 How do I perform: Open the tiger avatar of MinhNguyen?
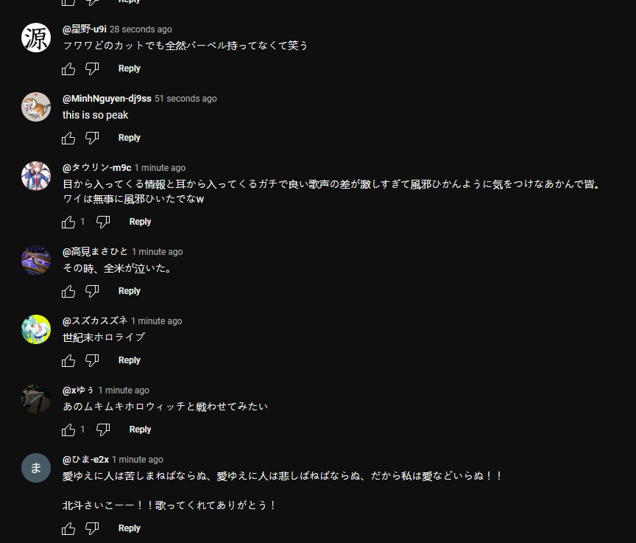tap(36, 107)
